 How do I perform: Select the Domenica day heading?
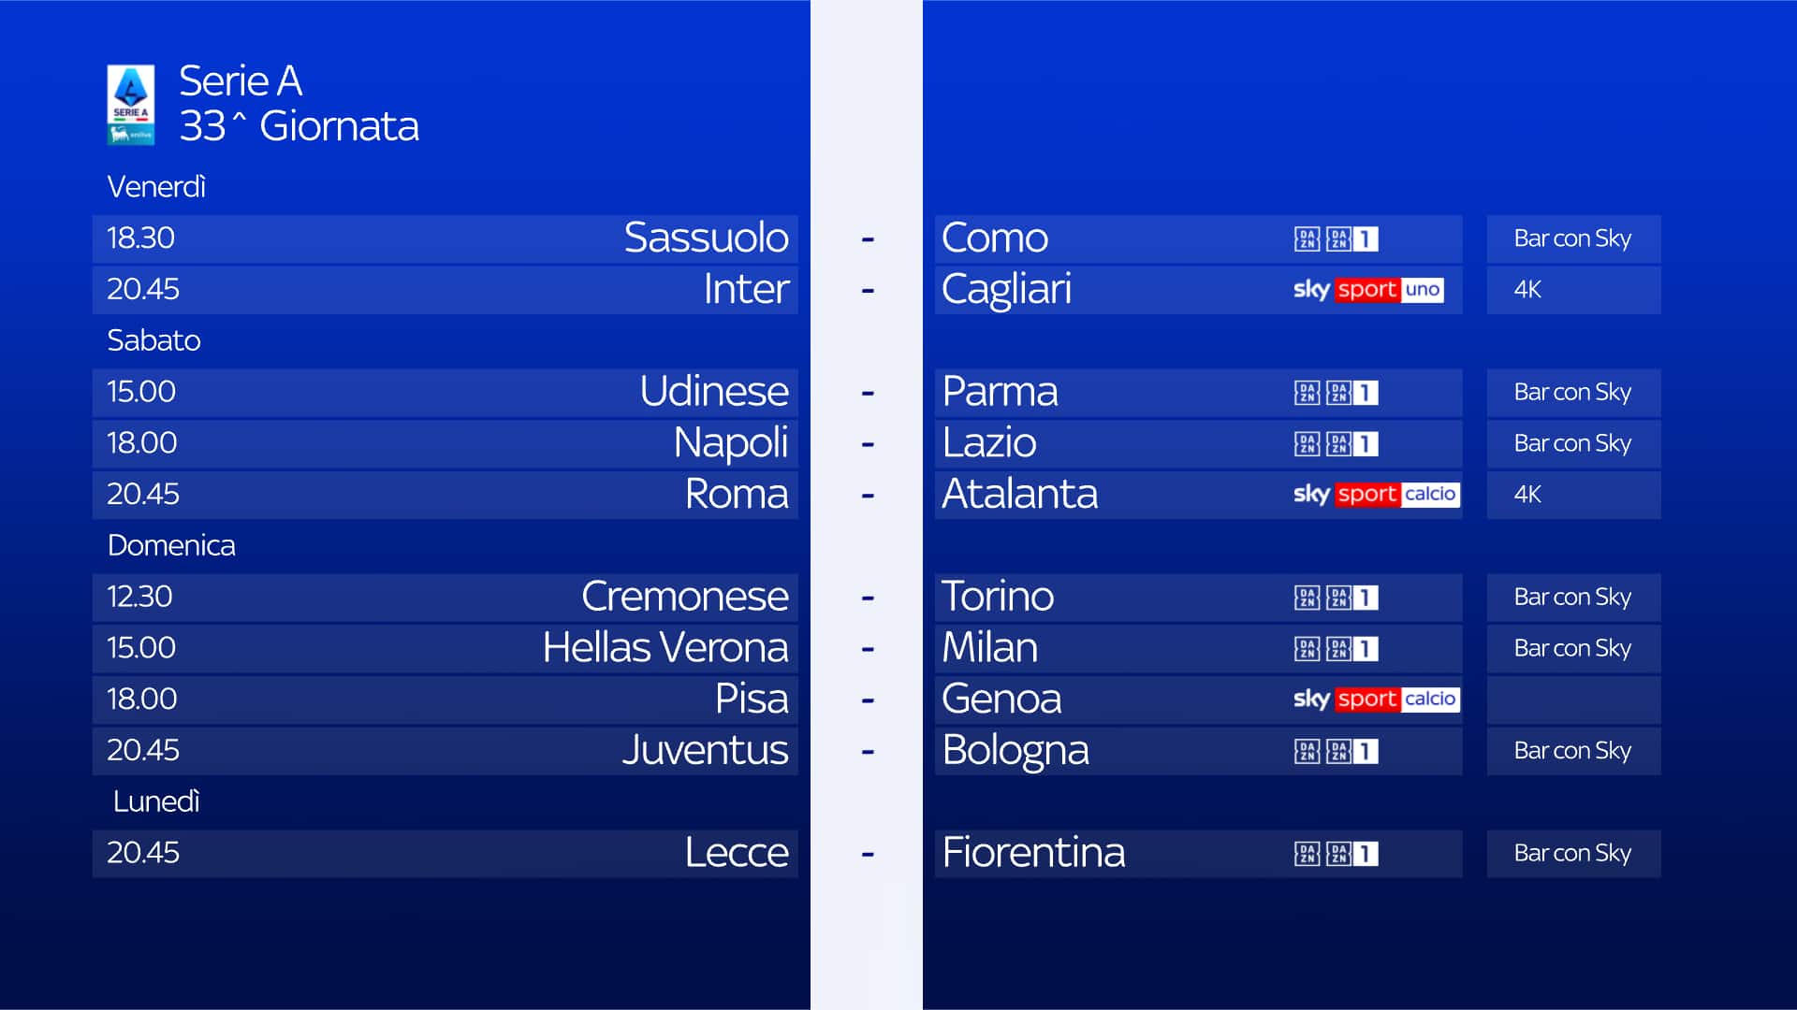171,545
